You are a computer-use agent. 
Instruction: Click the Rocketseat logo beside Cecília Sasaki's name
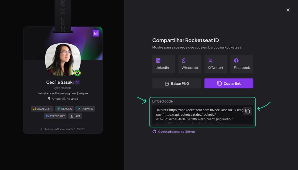(77, 82)
